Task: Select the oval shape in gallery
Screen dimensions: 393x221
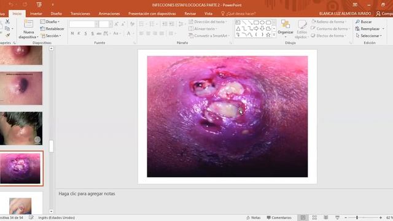Action: click(262, 23)
